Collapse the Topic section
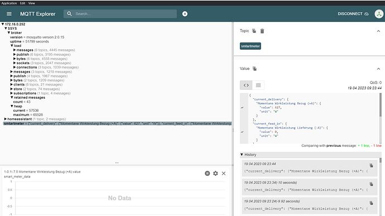The width and height of the screenshot is (385, 216). point(378,31)
